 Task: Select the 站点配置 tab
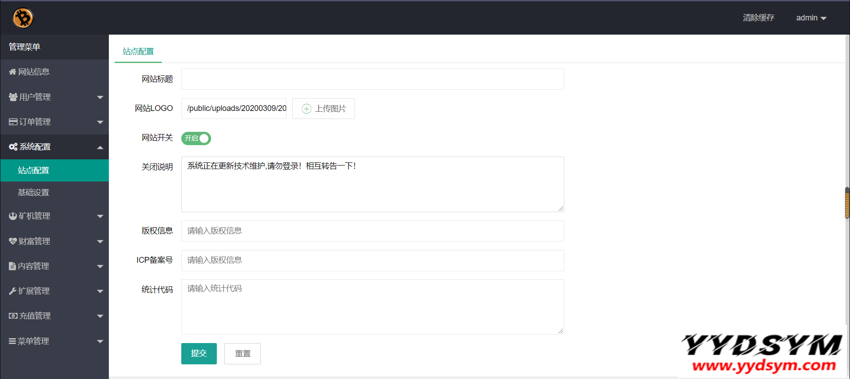138,51
